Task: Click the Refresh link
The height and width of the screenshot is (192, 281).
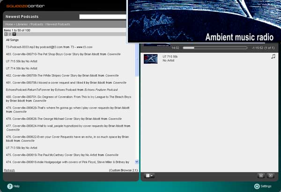Action: click(9, 170)
